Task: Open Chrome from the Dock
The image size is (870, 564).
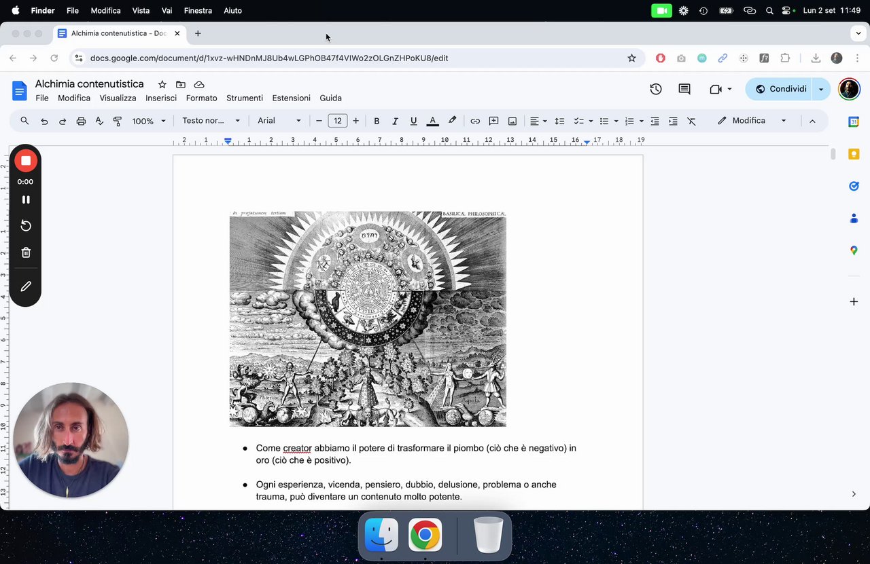Action: point(425,535)
